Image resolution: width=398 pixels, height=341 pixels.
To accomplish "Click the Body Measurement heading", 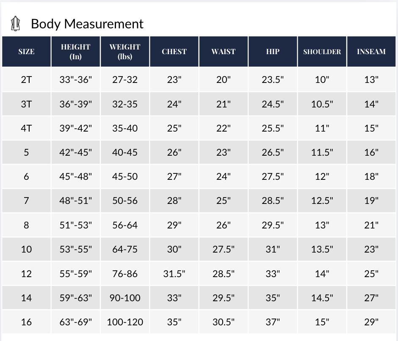I will coord(87,24).
